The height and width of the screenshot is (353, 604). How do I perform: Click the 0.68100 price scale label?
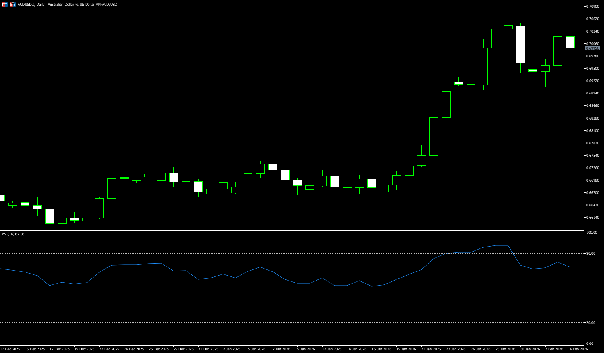click(593, 131)
